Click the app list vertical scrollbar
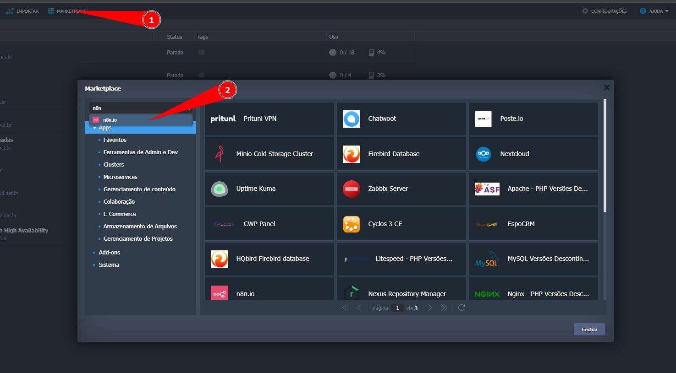Viewport: 676px width, 373px height. (605, 156)
